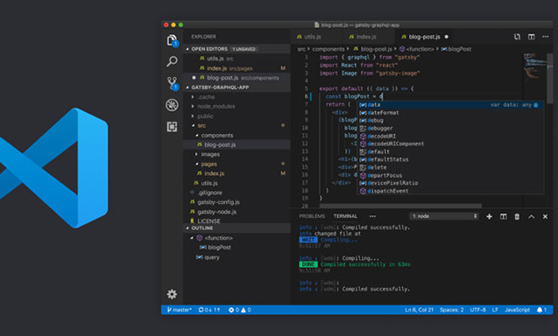Image resolution: width=558 pixels, height=336 pixels.
Task: Maximize the panel with the up chevron
Action: pos(532,216)
